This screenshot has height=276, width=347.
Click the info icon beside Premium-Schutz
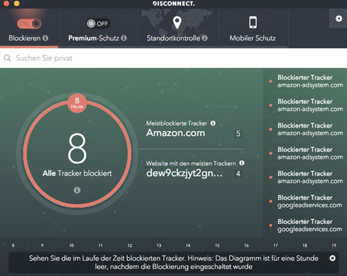(x=124, y=38)
